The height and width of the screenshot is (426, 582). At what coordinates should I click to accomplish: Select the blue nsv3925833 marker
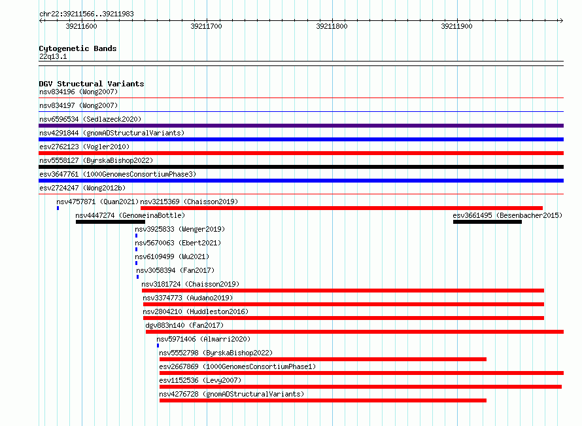click(x=136, y=236)
